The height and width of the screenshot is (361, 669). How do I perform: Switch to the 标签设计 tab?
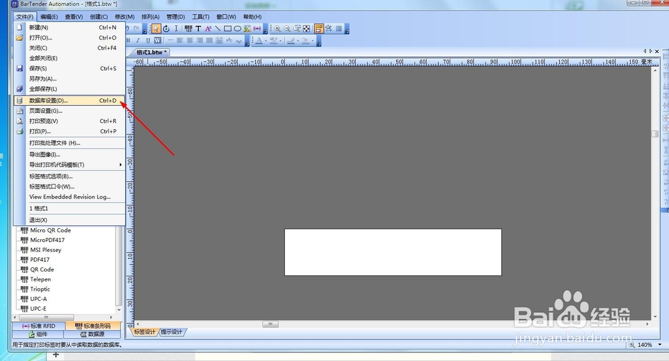145,332
